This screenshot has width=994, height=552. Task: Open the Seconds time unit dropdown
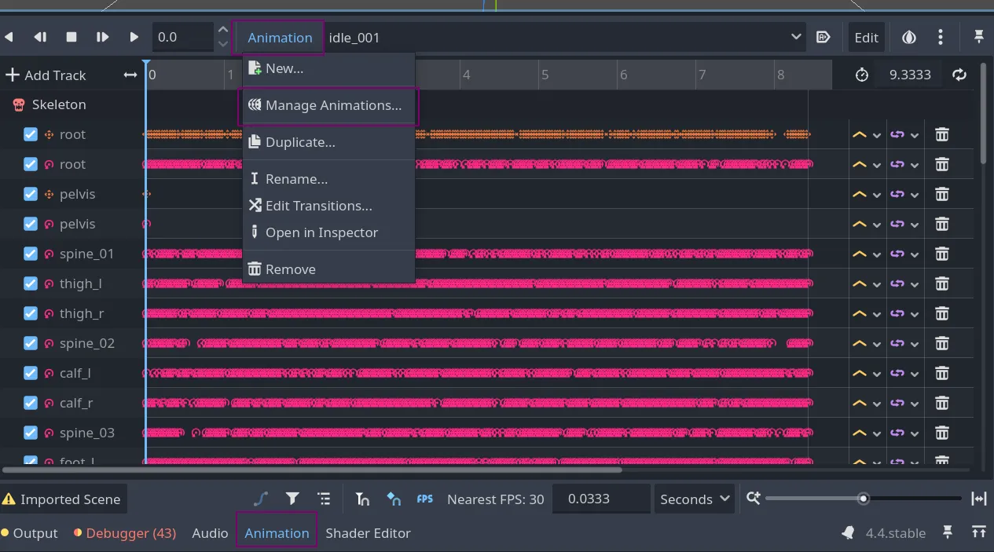pos(695,499)
